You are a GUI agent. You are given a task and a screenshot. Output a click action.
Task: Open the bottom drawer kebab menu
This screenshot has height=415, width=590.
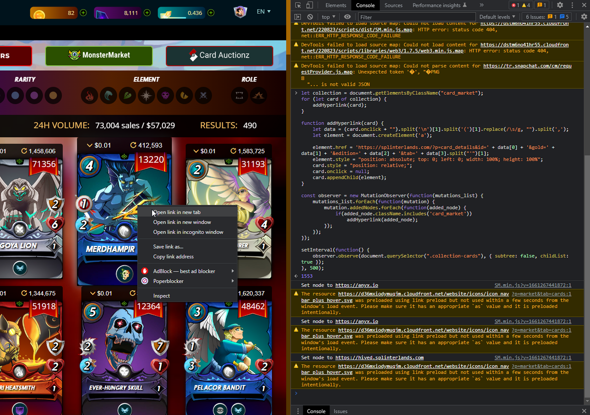pos(298,411)
